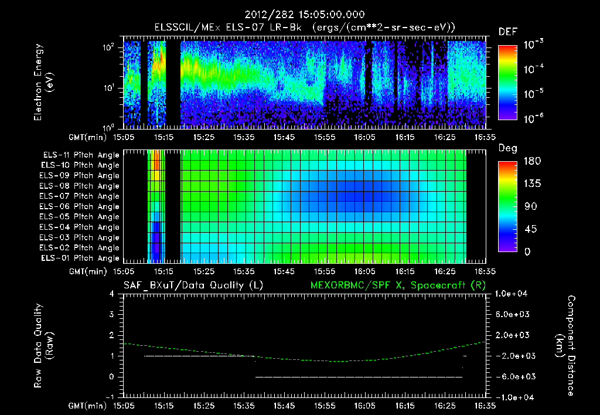This screenshot has width=600, height=415.
Task: Click the '135' tick on Deg color bar
Action: [532, 184]
